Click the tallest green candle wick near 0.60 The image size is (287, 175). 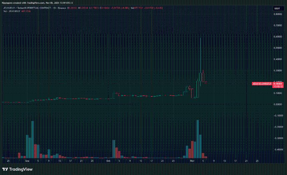pos(200,50)
